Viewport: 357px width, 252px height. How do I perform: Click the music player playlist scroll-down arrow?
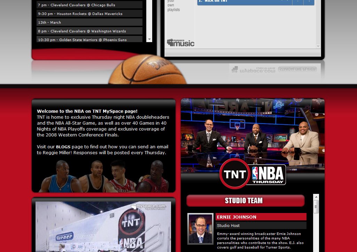(318, 46)
